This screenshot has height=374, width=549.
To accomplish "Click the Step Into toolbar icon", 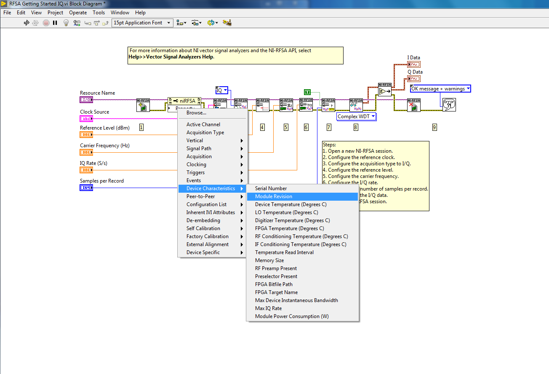I will (x=88, y=23).
